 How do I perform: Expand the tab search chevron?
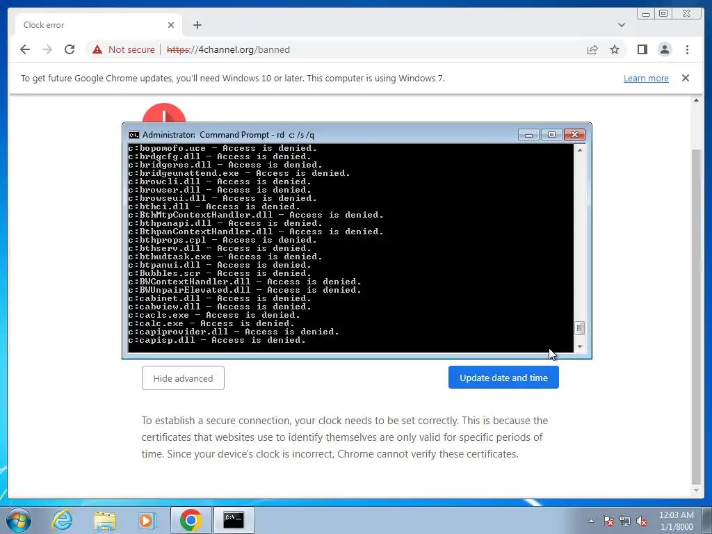(621, 25)
